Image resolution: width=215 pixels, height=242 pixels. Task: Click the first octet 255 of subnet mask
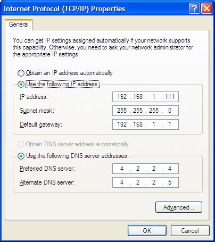click(x=122, y=111)
